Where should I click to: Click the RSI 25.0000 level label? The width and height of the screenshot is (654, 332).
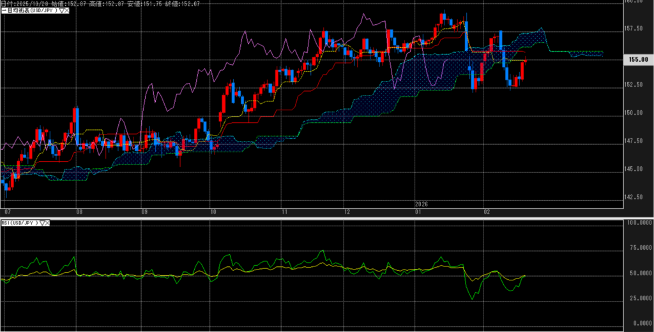636,298
